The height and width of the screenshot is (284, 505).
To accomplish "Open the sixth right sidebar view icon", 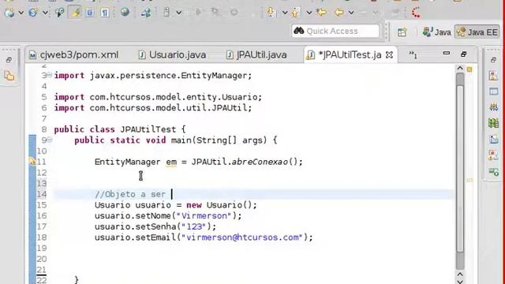I will [493, 155].
